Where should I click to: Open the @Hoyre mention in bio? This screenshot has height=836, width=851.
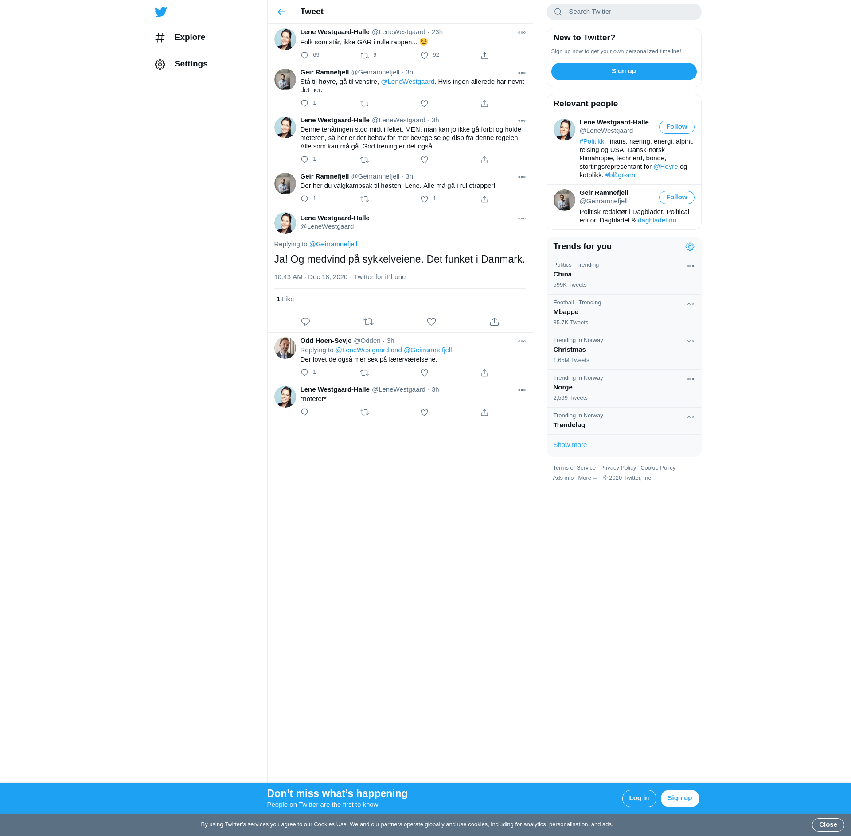coord(665,167)
